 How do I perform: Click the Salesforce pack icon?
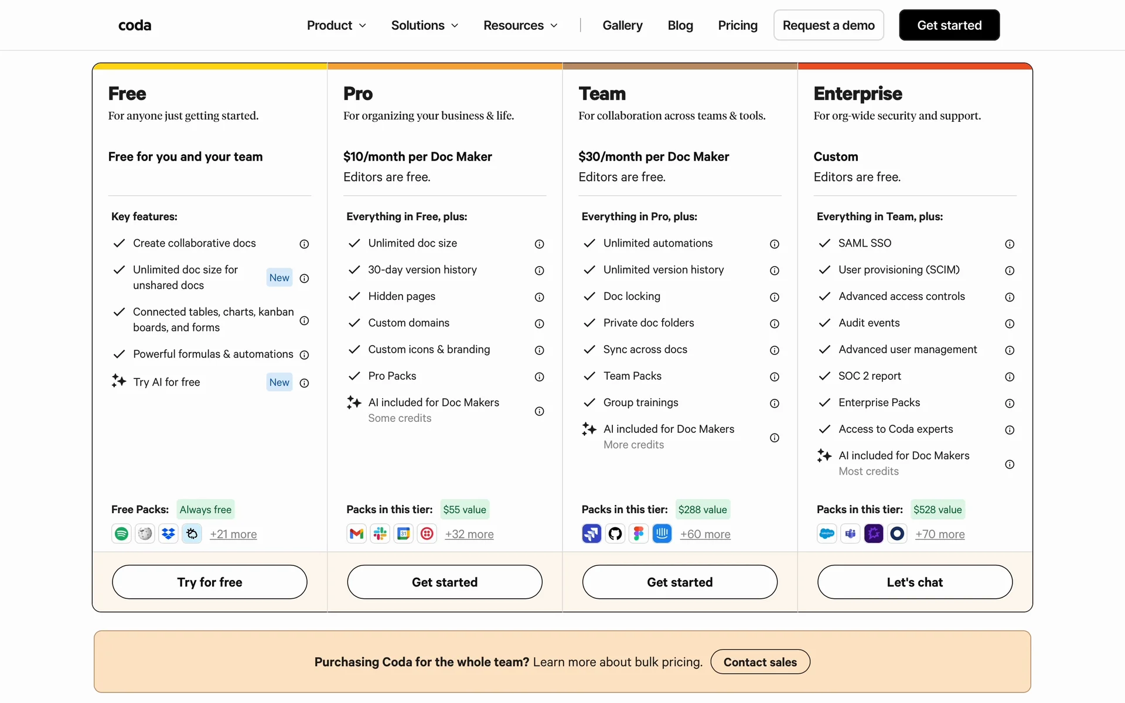(827, 534)
